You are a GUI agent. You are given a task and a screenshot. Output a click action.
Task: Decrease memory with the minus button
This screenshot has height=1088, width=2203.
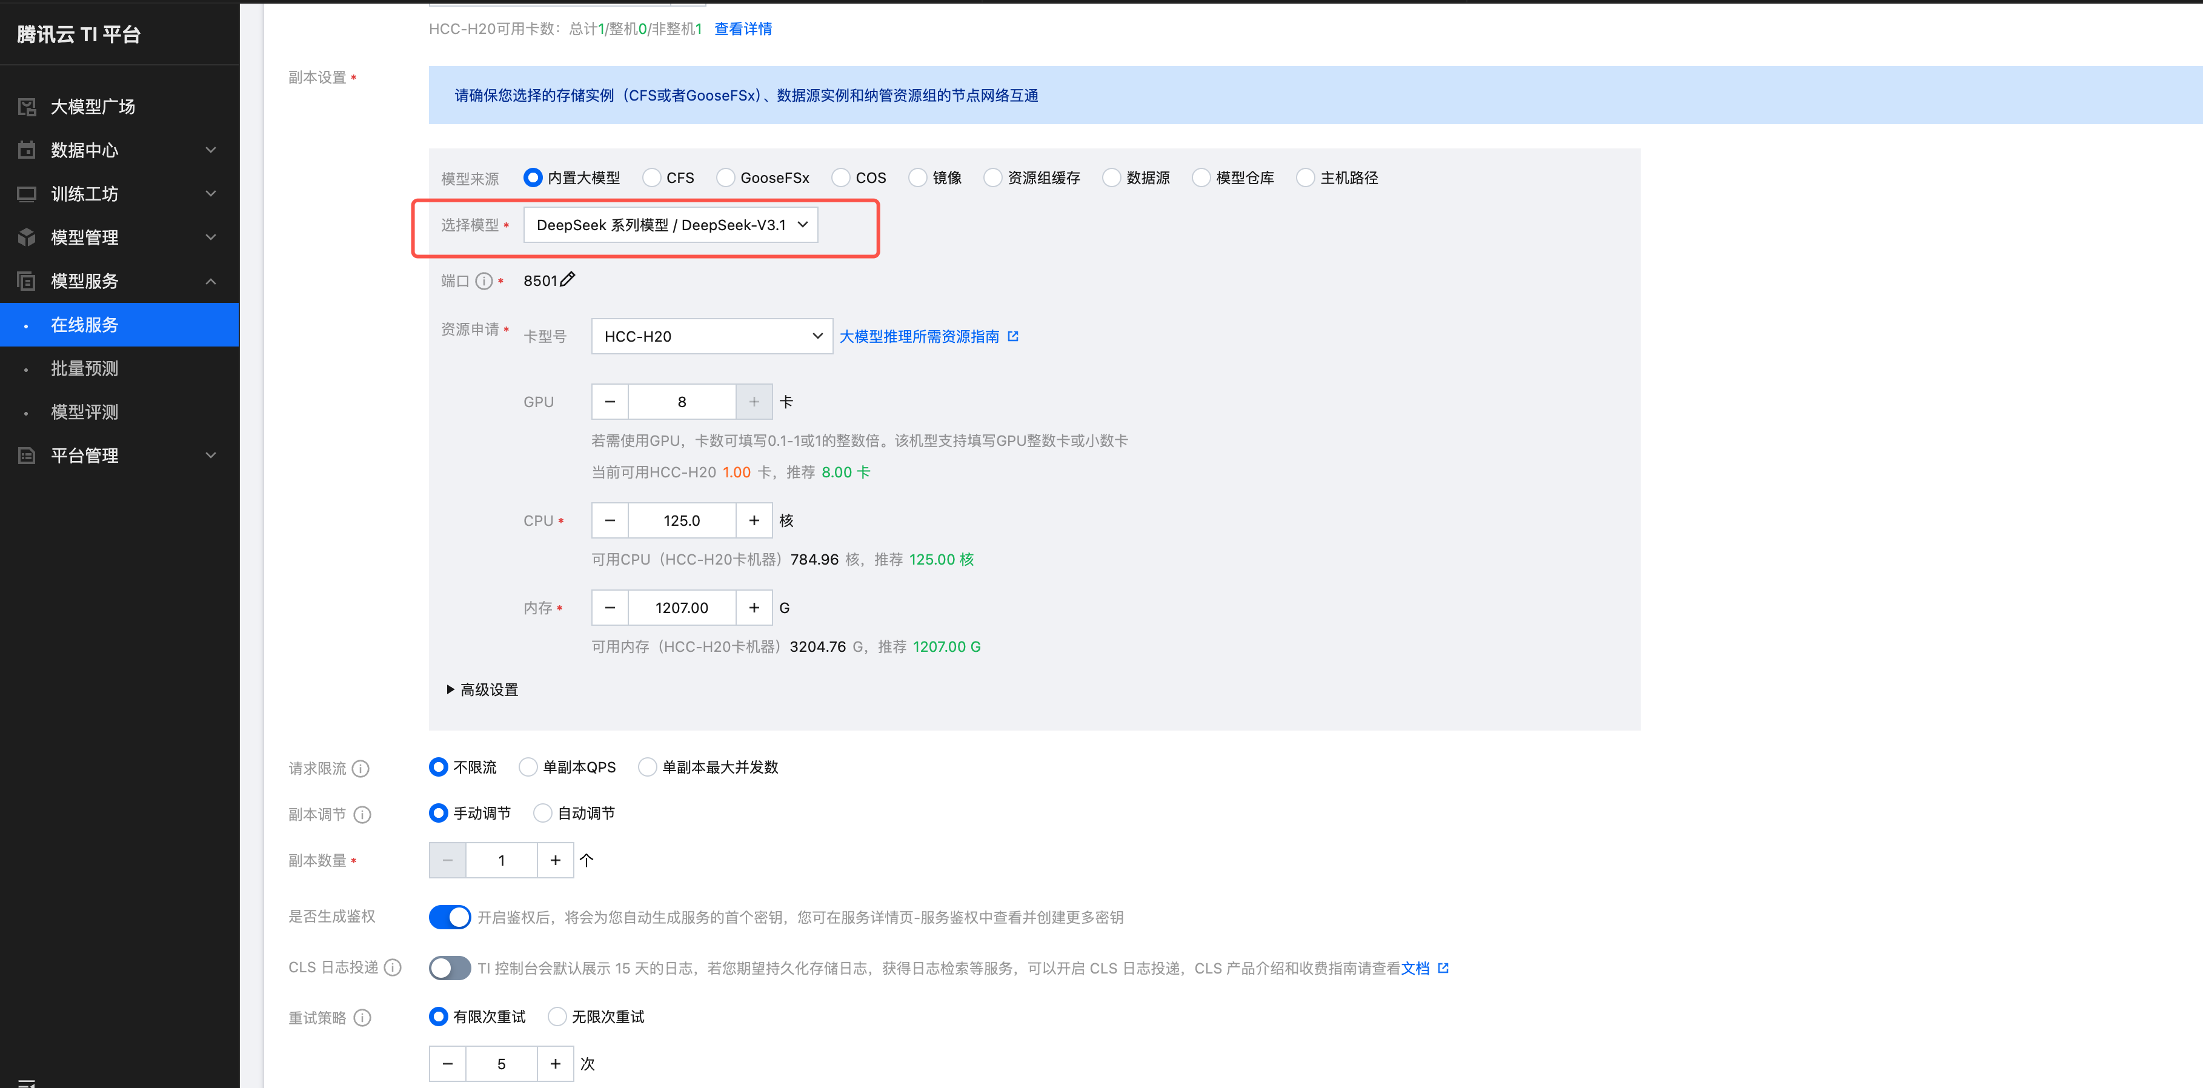[610, 607]
